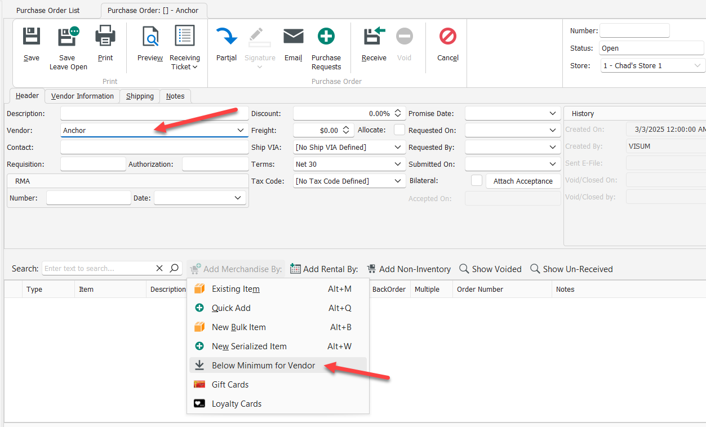This screenshot has width=706, height=427.
Task: Click the search magnifier icon
Action: click(x=174, y=269)
